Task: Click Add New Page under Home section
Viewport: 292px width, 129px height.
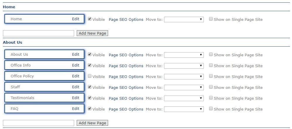Action: pos(92,33)
